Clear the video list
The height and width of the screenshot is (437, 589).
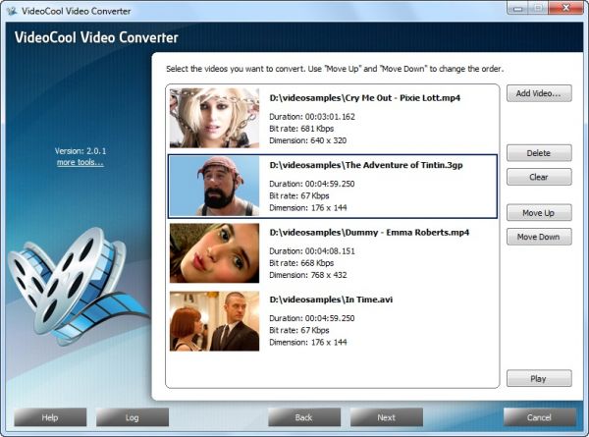(x=539, y=177)
